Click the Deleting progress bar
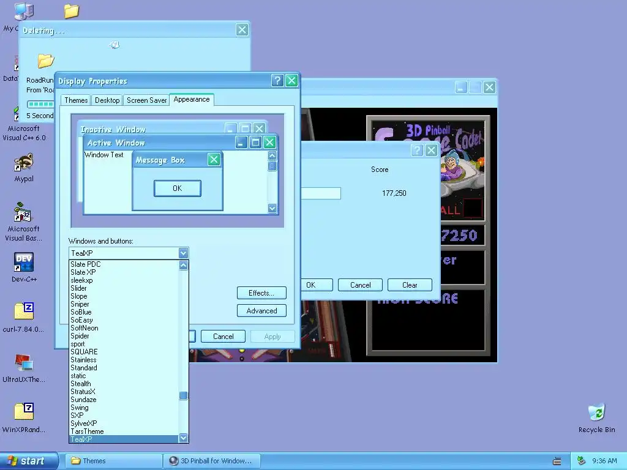This screenshot has width=627, height=470. (x=40, y=104)
